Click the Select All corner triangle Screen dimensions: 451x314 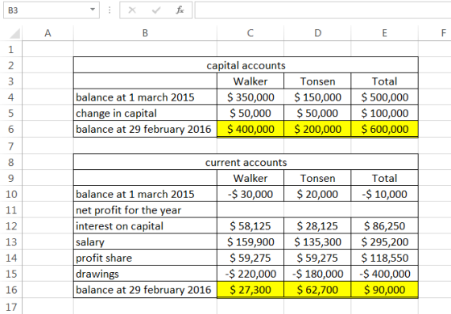(15, 33)
